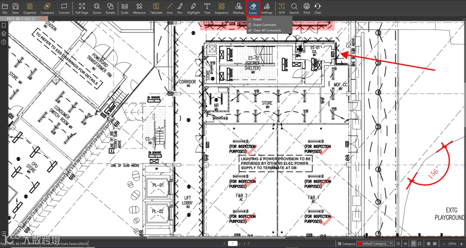Screen dimensions: 466x248
Task: Open the Convert tool
Action: click(x=64, y=8)
